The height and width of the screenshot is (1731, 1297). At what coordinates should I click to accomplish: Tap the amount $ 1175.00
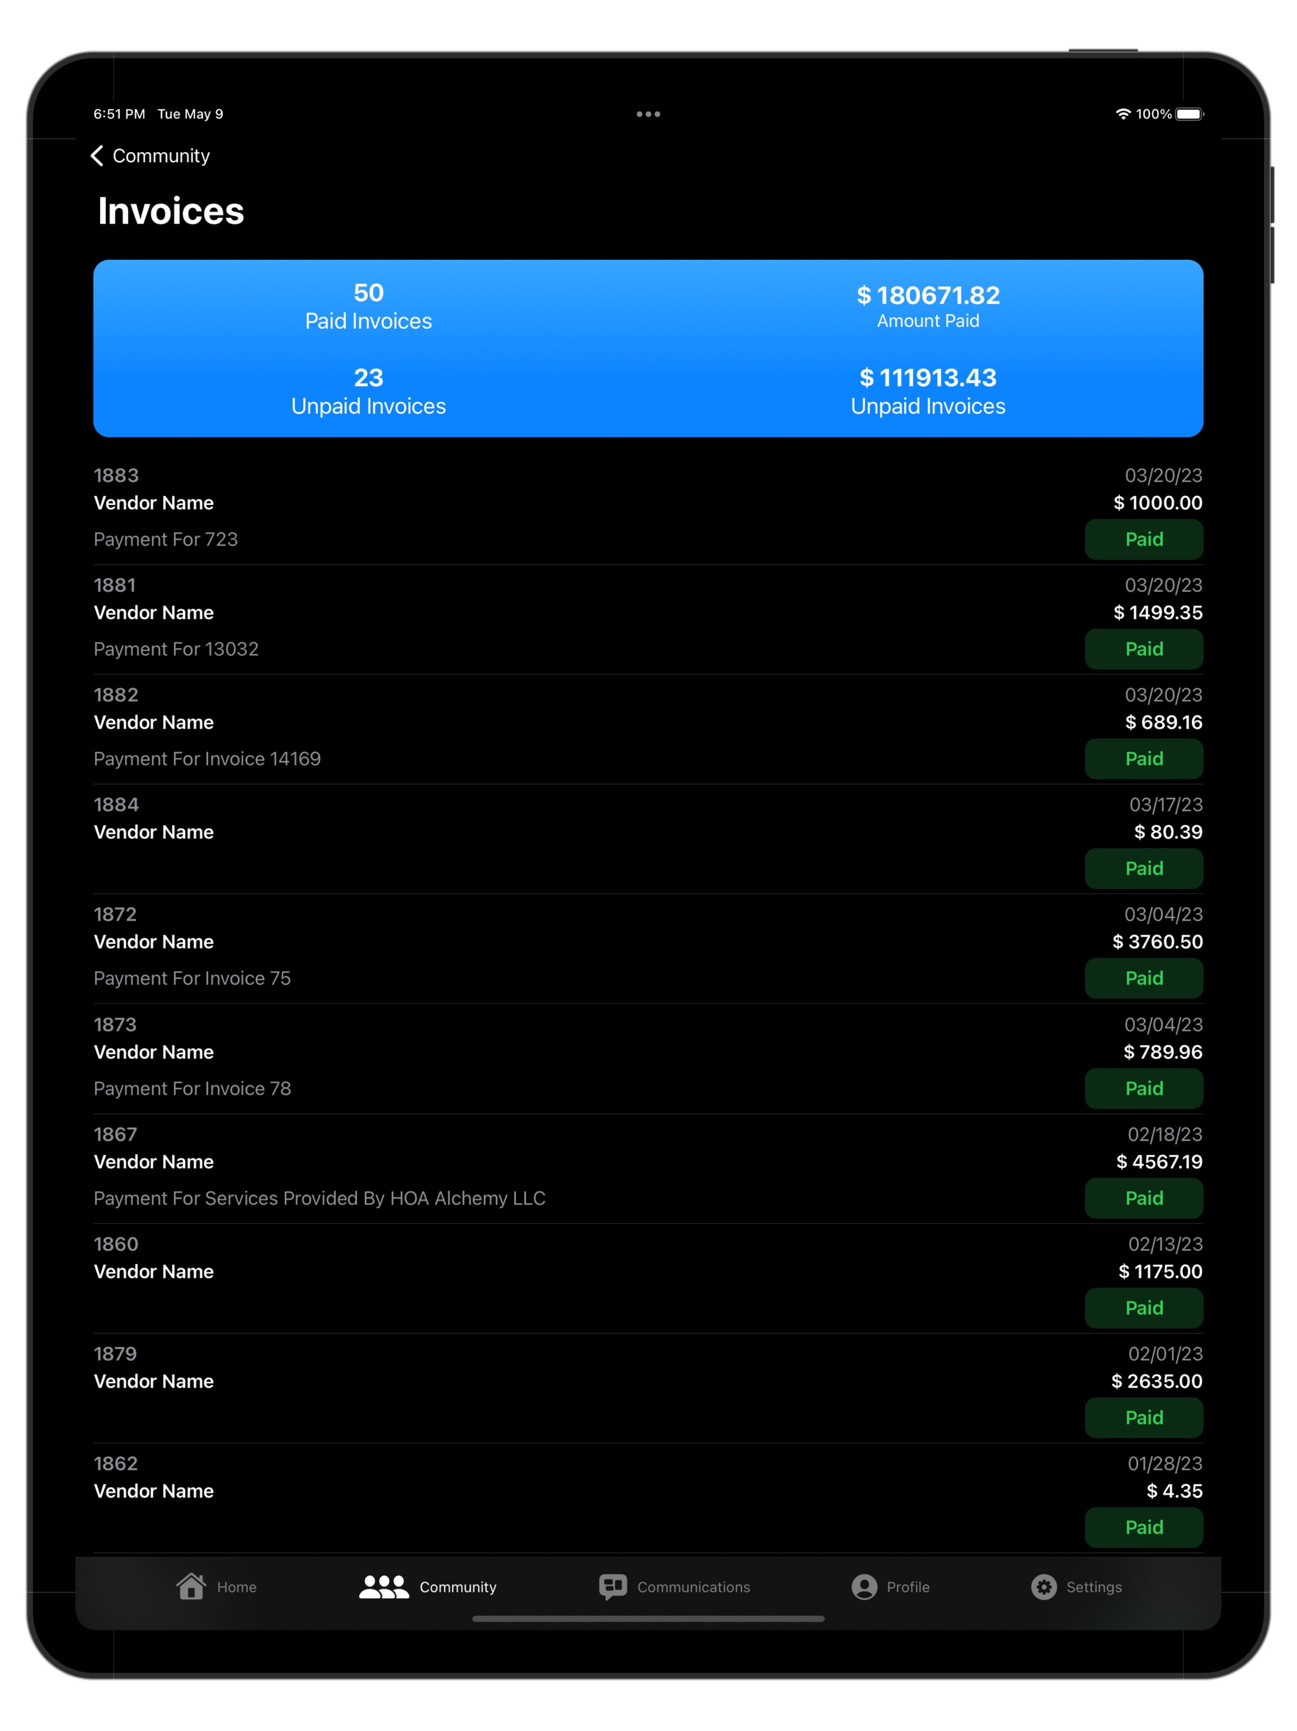(1161, 1271)
